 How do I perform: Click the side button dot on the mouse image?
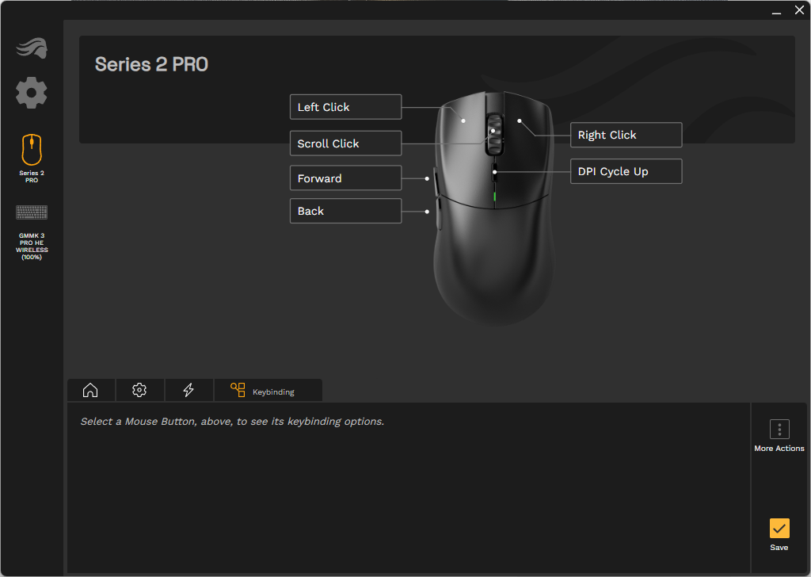pyautogui.click(x=428, y=177)
